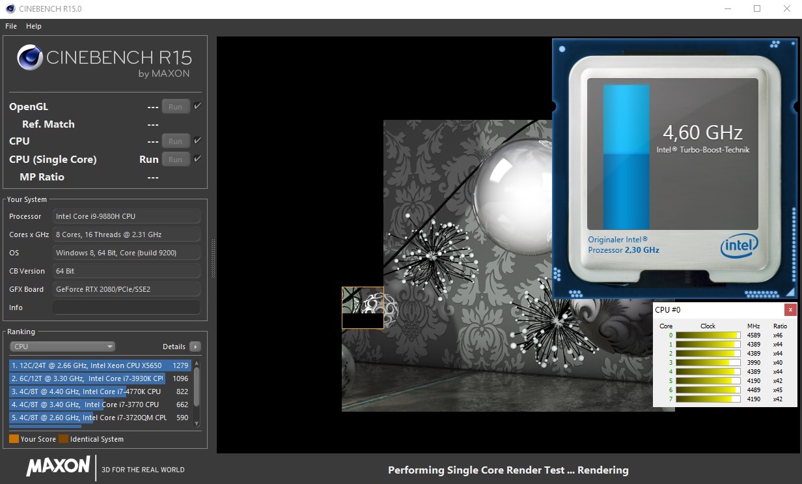Click the 'MP Ratio' label
This screenshot has height=484, width=802.
[42, 177]
